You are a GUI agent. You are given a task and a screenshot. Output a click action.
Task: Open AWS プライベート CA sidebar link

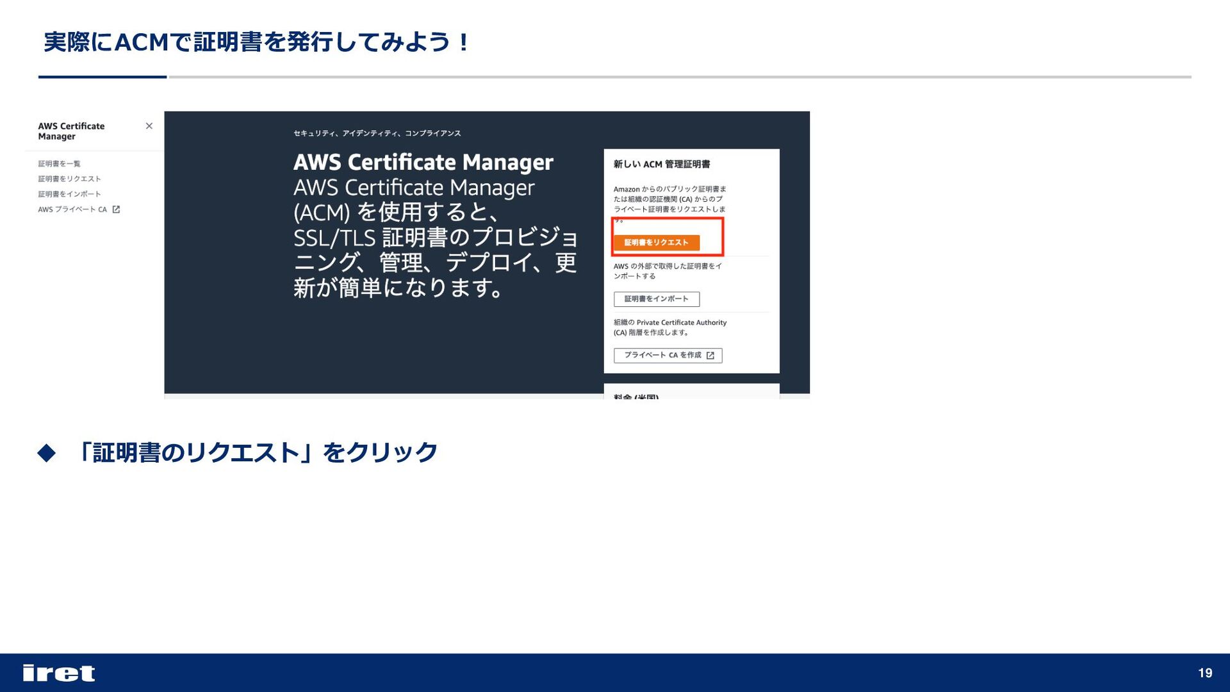click(x=72, y=210)
